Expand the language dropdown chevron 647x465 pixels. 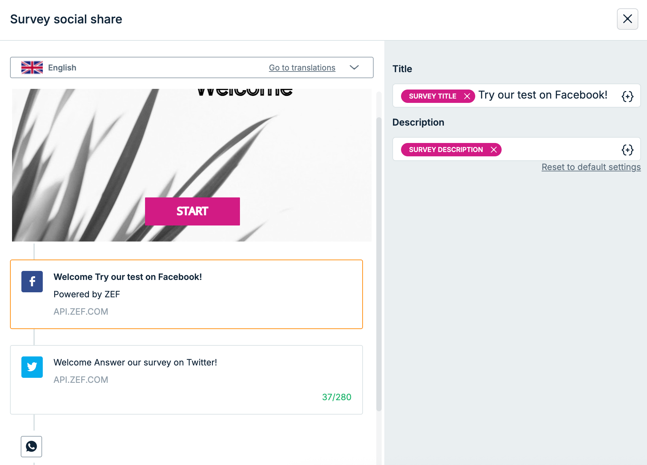pos(354,67)
